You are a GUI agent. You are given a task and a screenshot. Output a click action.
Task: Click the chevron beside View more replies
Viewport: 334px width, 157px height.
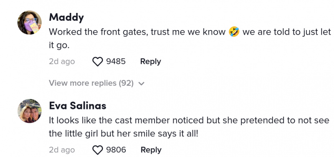tap(142, 84)
